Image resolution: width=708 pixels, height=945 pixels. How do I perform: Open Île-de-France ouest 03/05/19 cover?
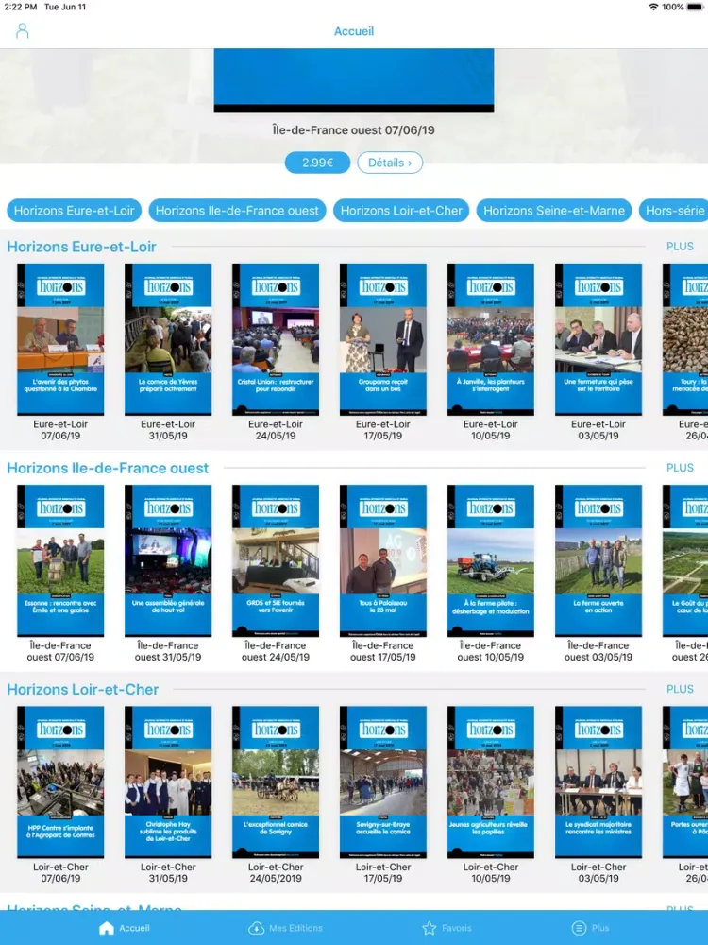tap(598, 560)
